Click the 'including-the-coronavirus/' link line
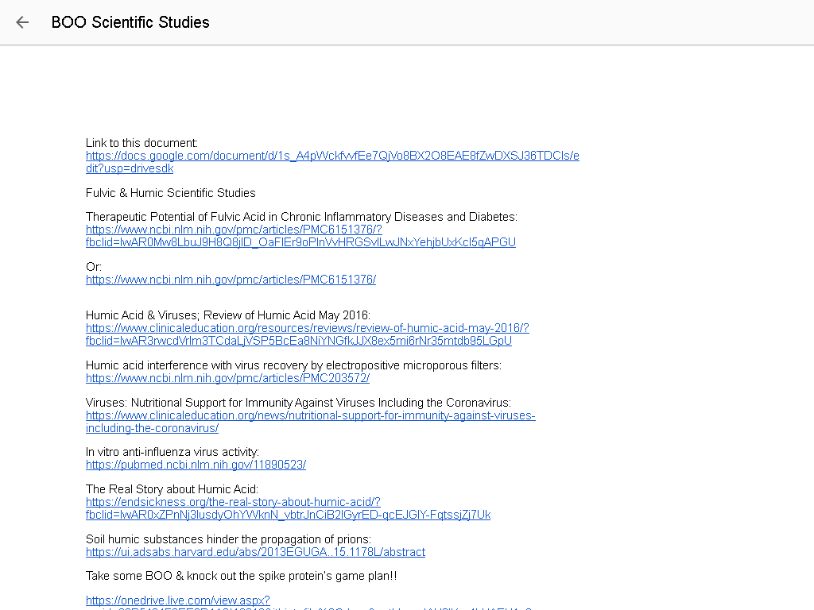Viewport: 814px width, 610px height. click(152, 428)
